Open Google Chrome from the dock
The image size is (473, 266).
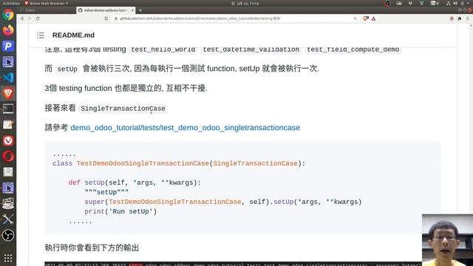click(x=8, y=15)
